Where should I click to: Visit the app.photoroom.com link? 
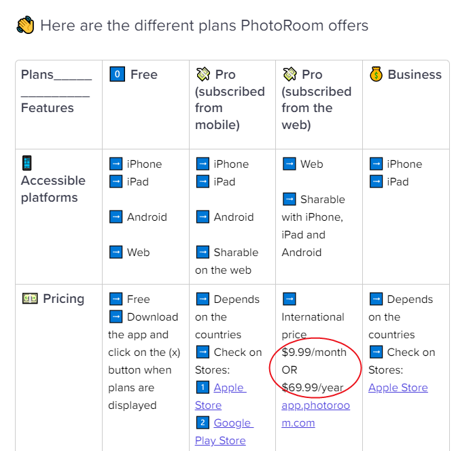(x=316, y=414)
